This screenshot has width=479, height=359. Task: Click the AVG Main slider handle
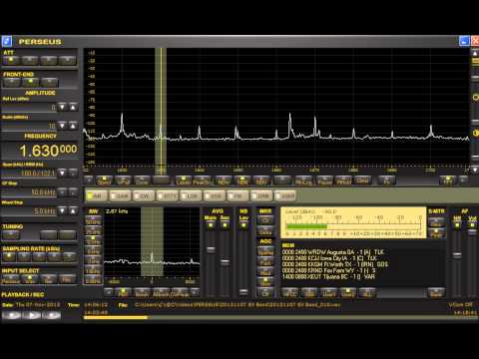point(211,249)
